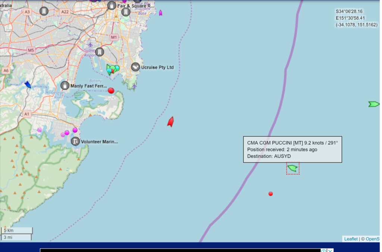382x252 pixels.
Task: Close the advertisement with the X button
Action: 330,251
